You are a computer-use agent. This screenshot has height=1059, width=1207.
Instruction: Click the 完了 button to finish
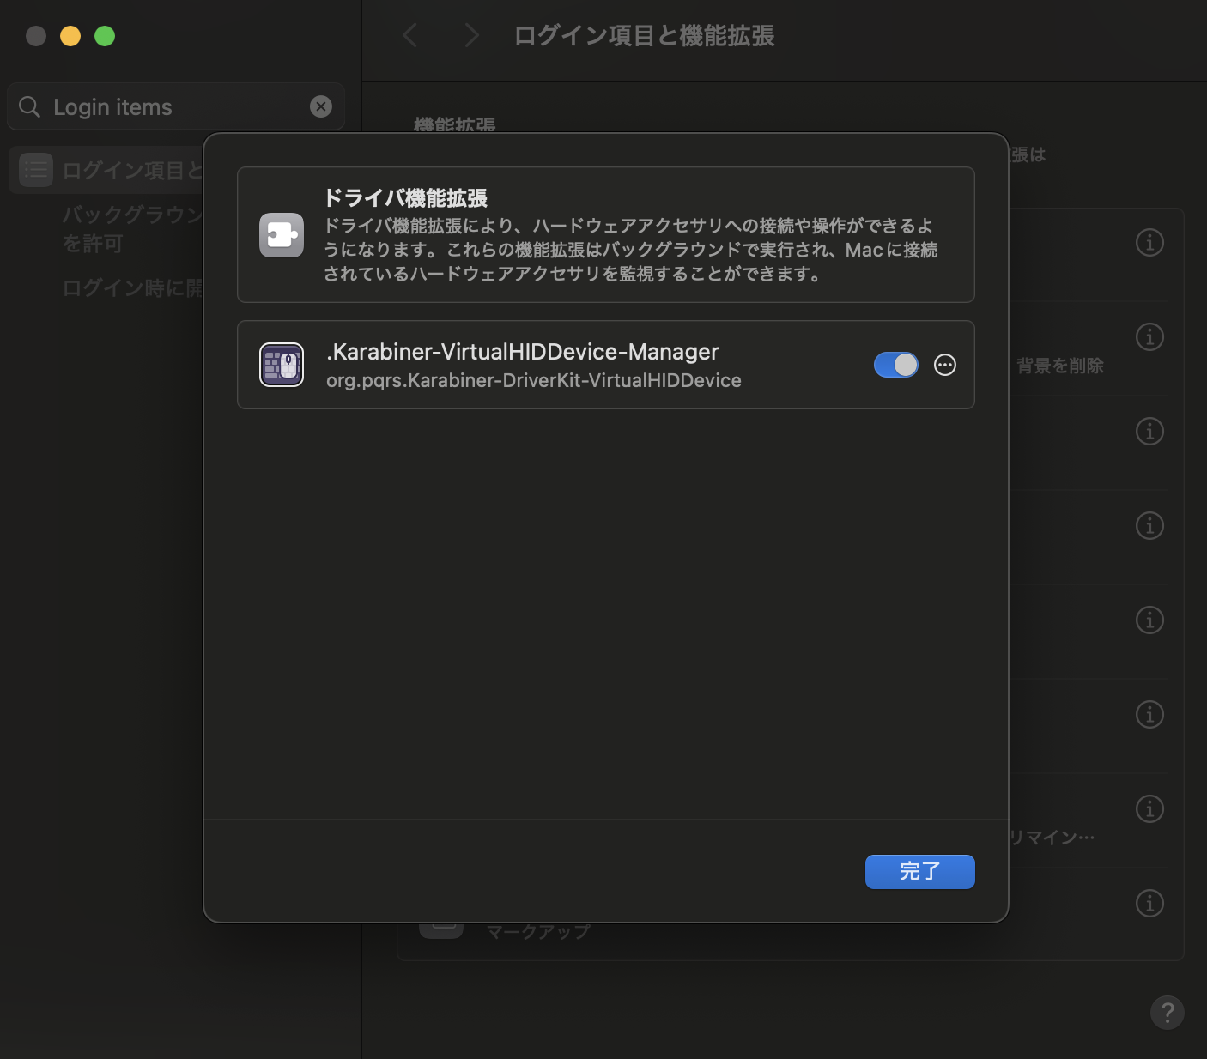pos(919,871)
